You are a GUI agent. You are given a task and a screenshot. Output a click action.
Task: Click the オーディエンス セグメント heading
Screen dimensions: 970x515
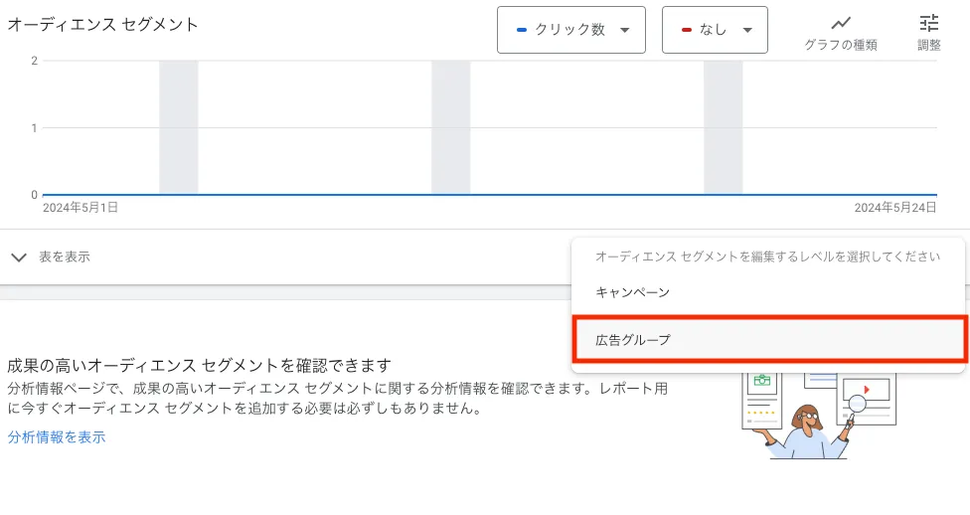tap(102, 25)
